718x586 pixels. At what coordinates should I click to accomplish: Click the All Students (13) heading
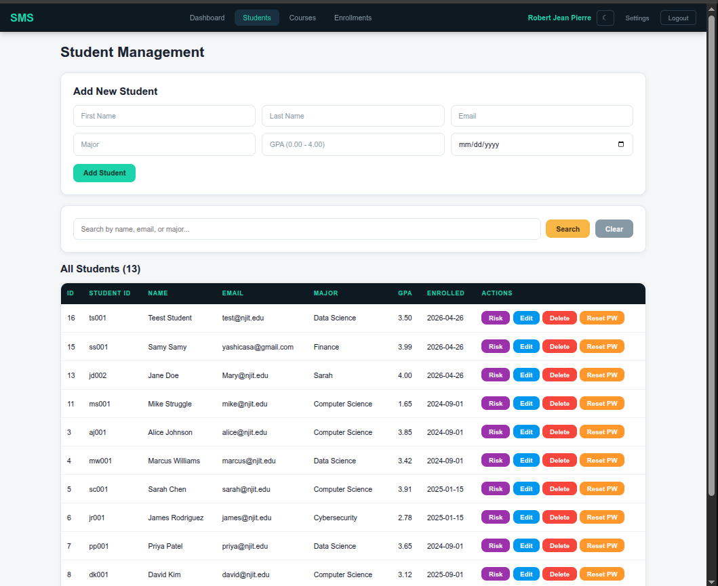pyautogui.click(x=100, y=269)
